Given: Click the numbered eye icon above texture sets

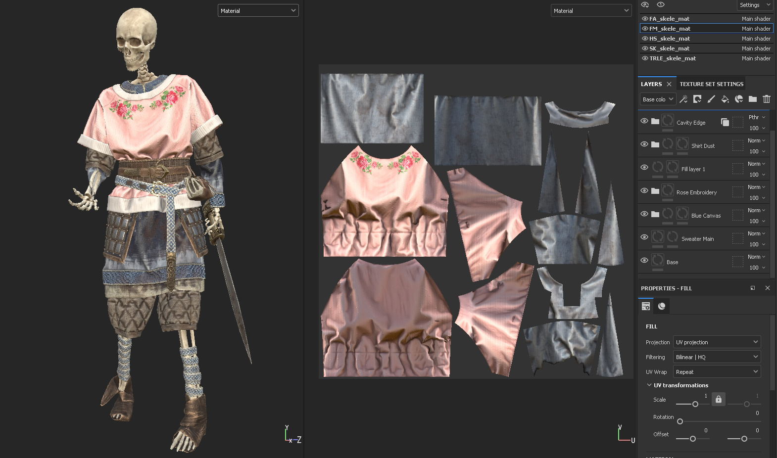Looking at the screenshot, I should pyautogui.click(x=661, y=4).
